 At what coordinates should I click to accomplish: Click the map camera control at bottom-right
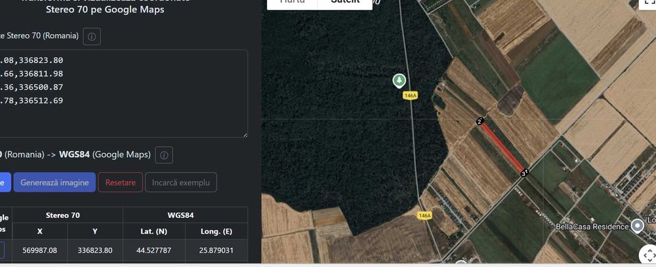(646, 255)
